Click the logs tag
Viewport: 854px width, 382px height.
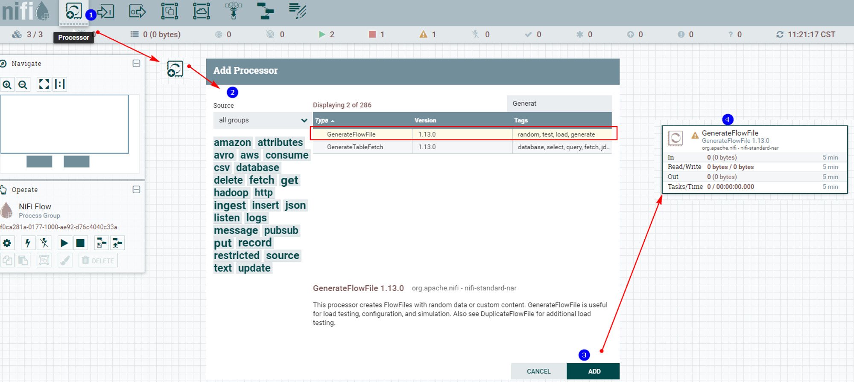(x=256, y=218)
